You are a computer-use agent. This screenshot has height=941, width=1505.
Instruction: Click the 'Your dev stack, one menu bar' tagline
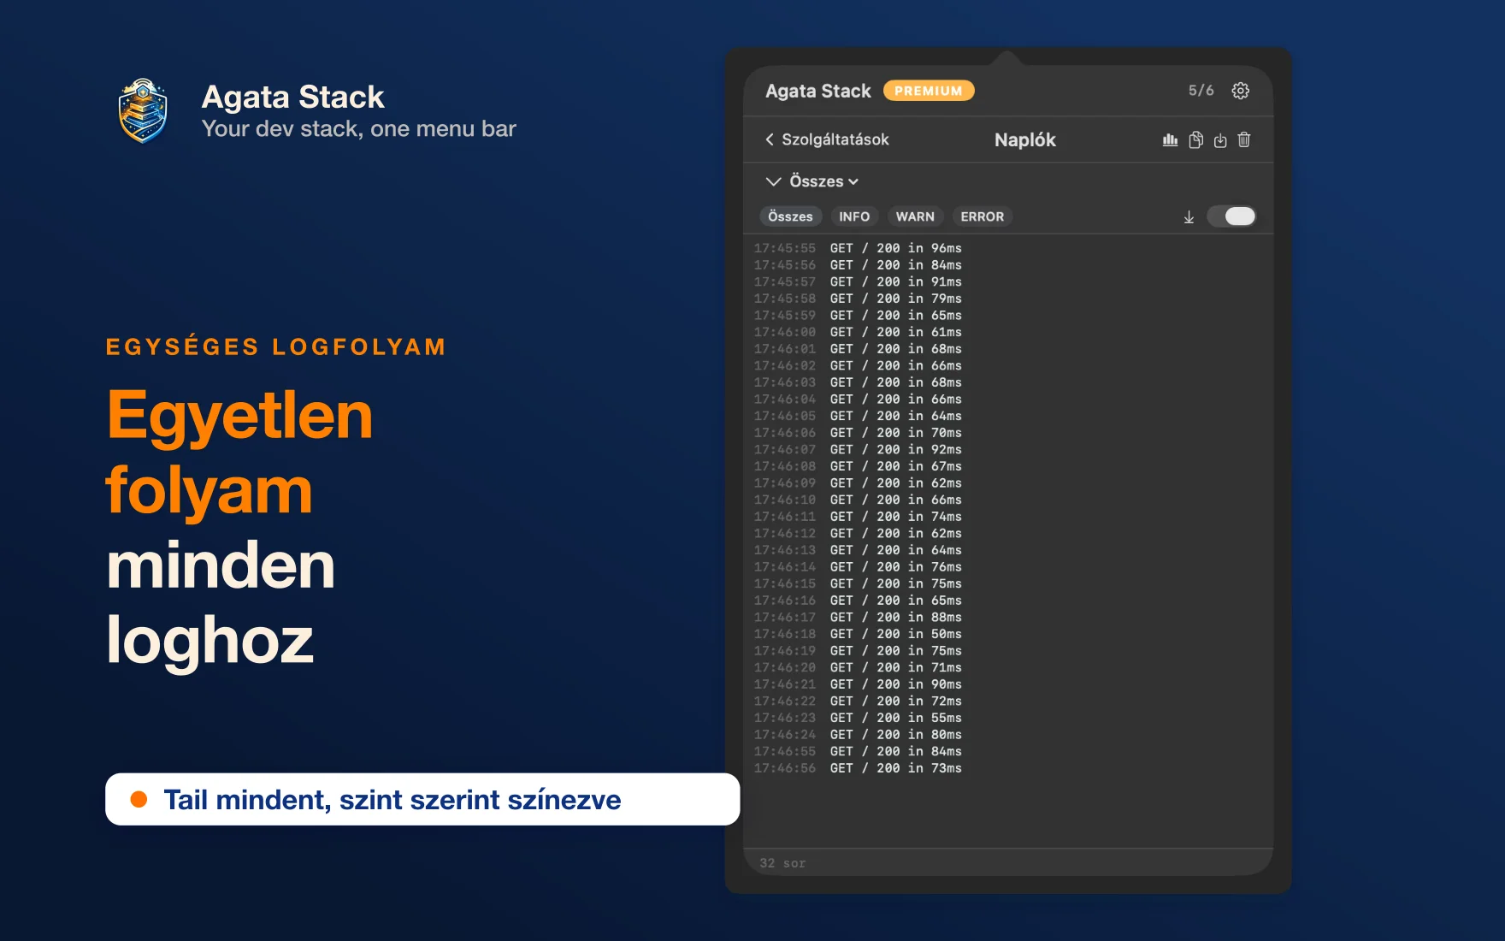point(359,129)
